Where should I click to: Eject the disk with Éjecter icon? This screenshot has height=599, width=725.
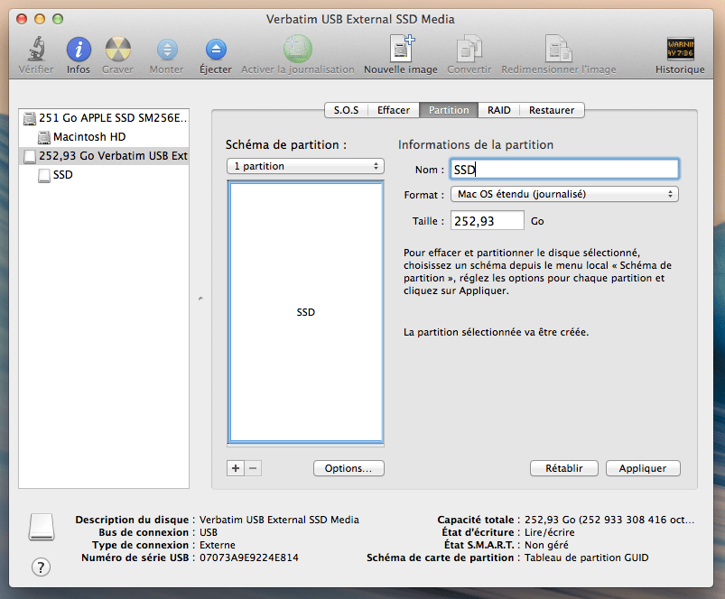[216, 50]
